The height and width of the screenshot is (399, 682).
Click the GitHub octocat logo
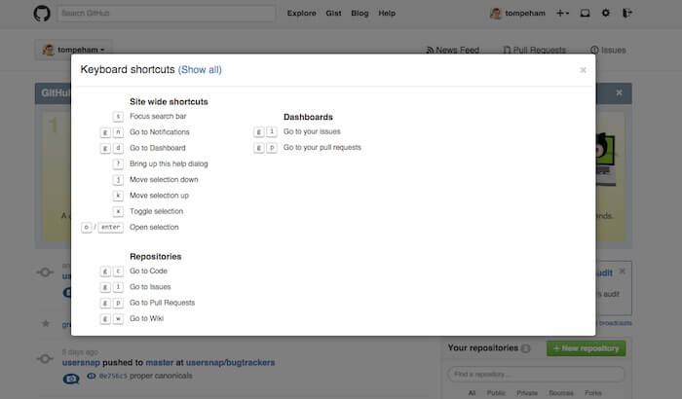click(42, 13)
